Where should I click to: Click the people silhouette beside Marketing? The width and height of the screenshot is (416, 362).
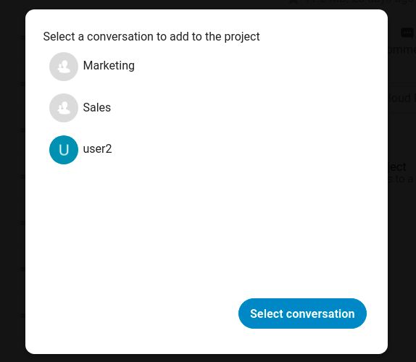[64, 67]
